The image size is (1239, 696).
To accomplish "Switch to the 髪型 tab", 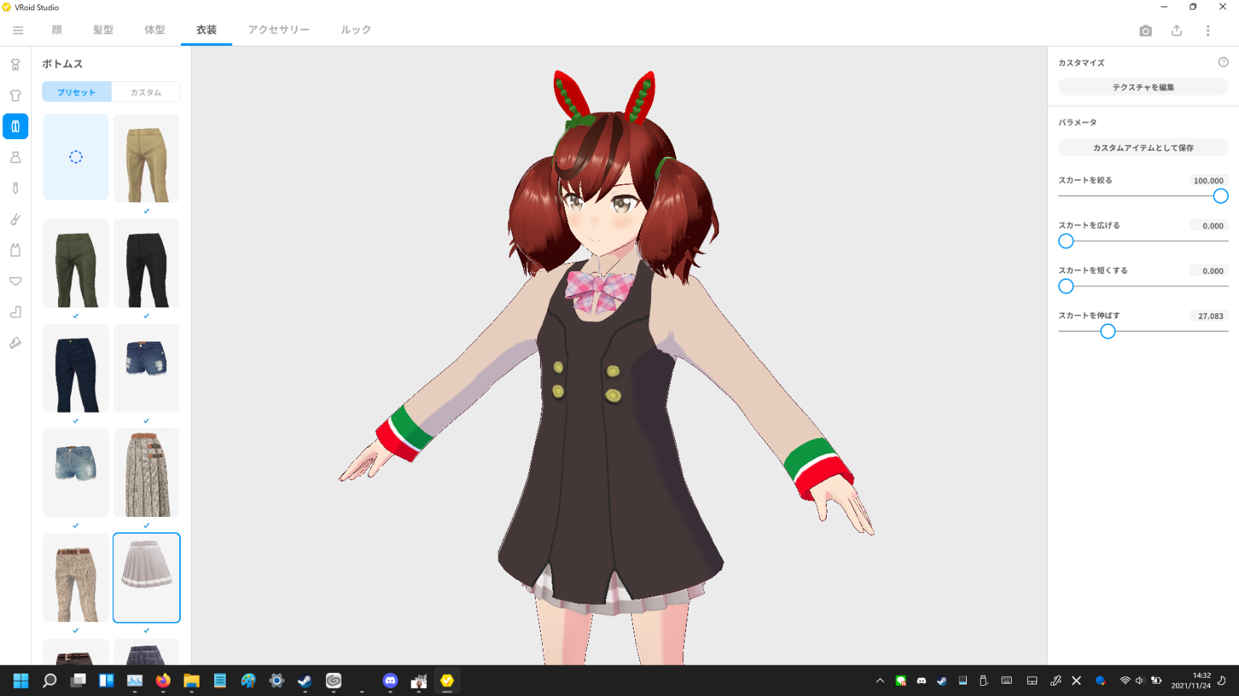I will point(103,30).
